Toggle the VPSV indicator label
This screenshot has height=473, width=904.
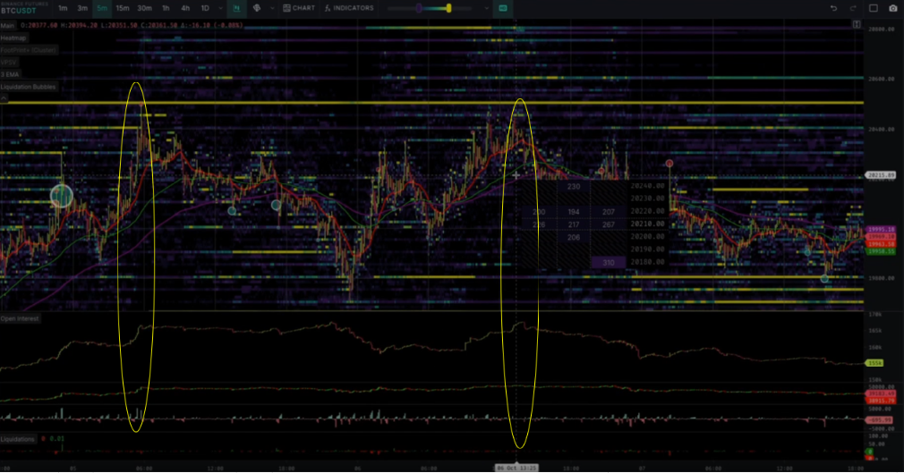[9, 63]
